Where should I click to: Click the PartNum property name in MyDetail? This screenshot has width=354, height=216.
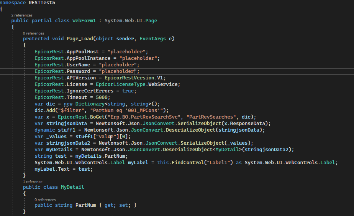[x=85, y=205]
